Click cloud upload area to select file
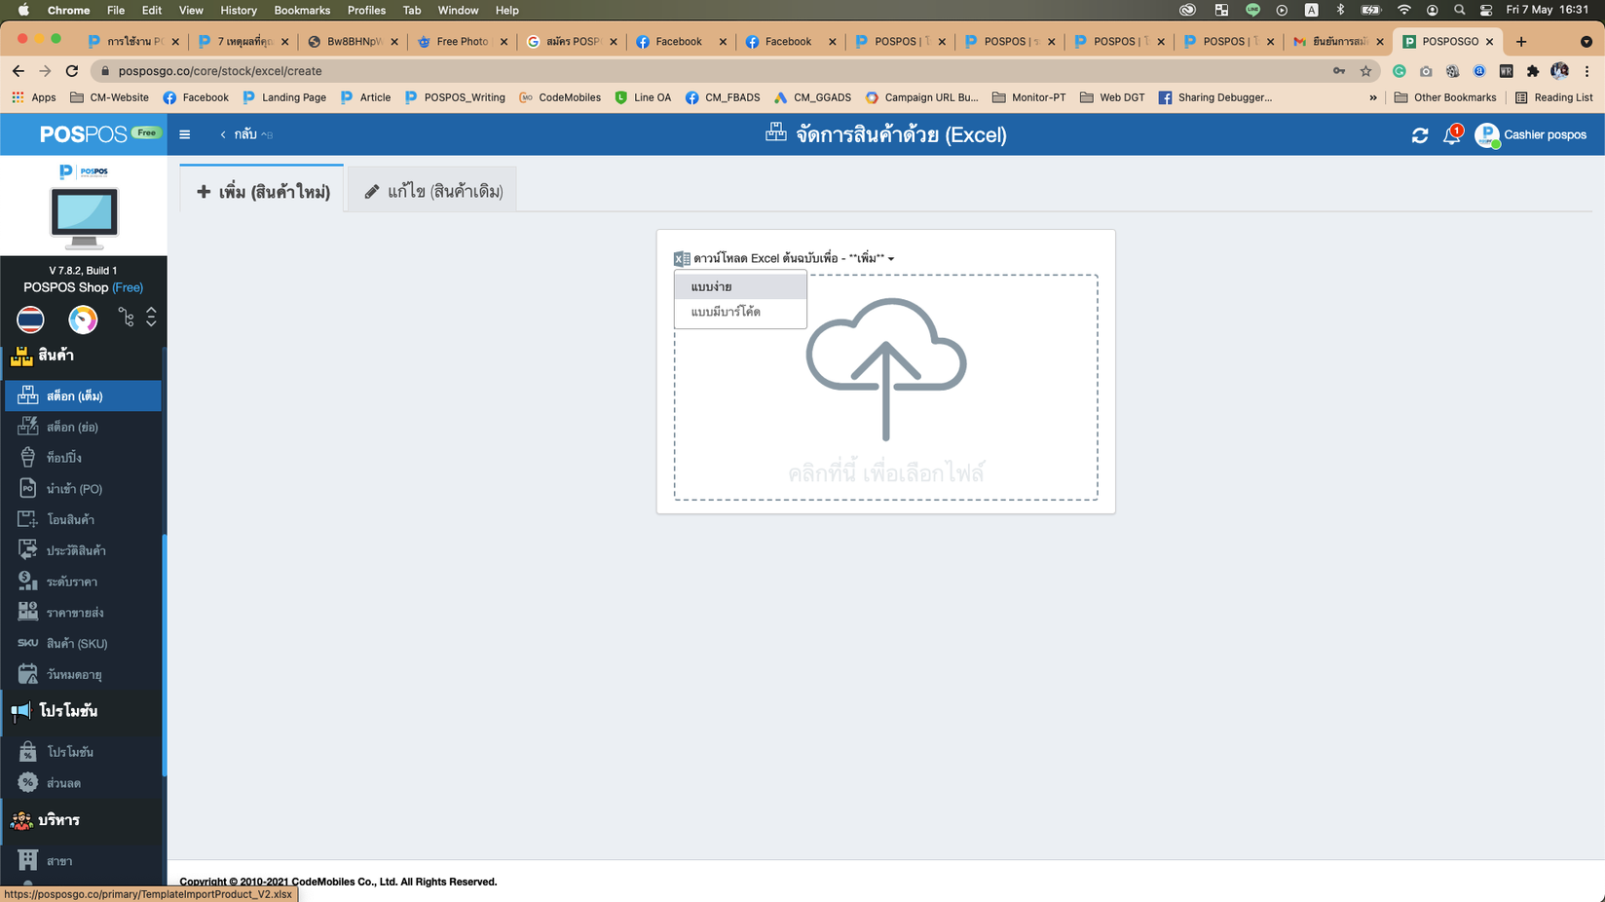This screenshot has height=902, width=1605. click(885, 390)
